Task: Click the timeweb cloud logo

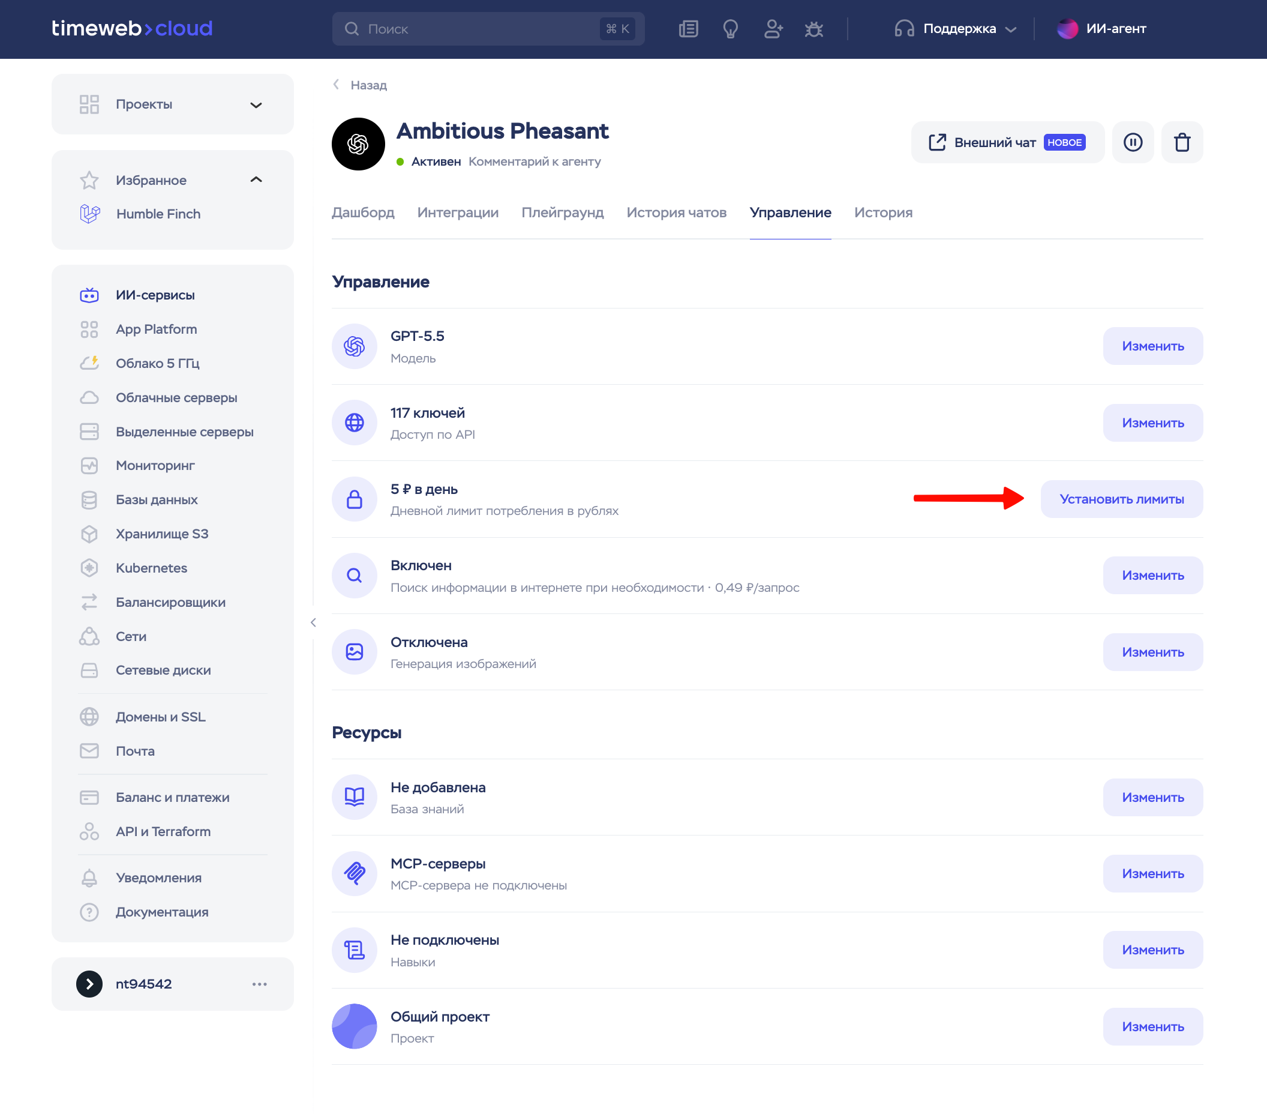Action: [131, 28]
